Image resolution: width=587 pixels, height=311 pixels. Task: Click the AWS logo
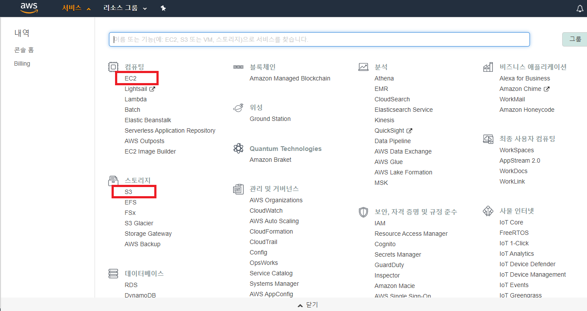(x=29, y=8)
